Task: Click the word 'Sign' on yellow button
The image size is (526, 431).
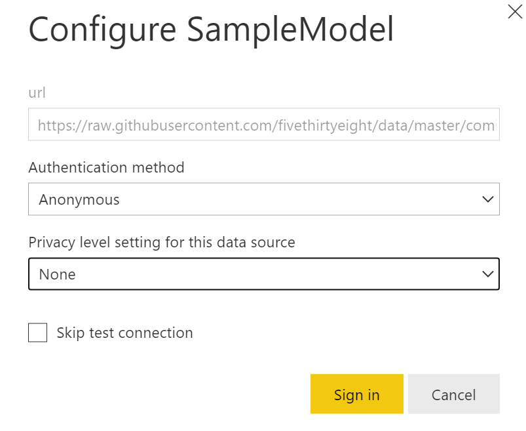Action: point(348,396)
